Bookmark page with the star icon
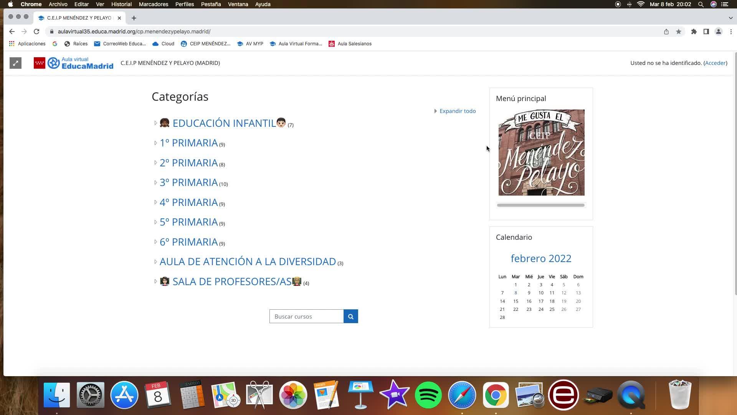 679,32
